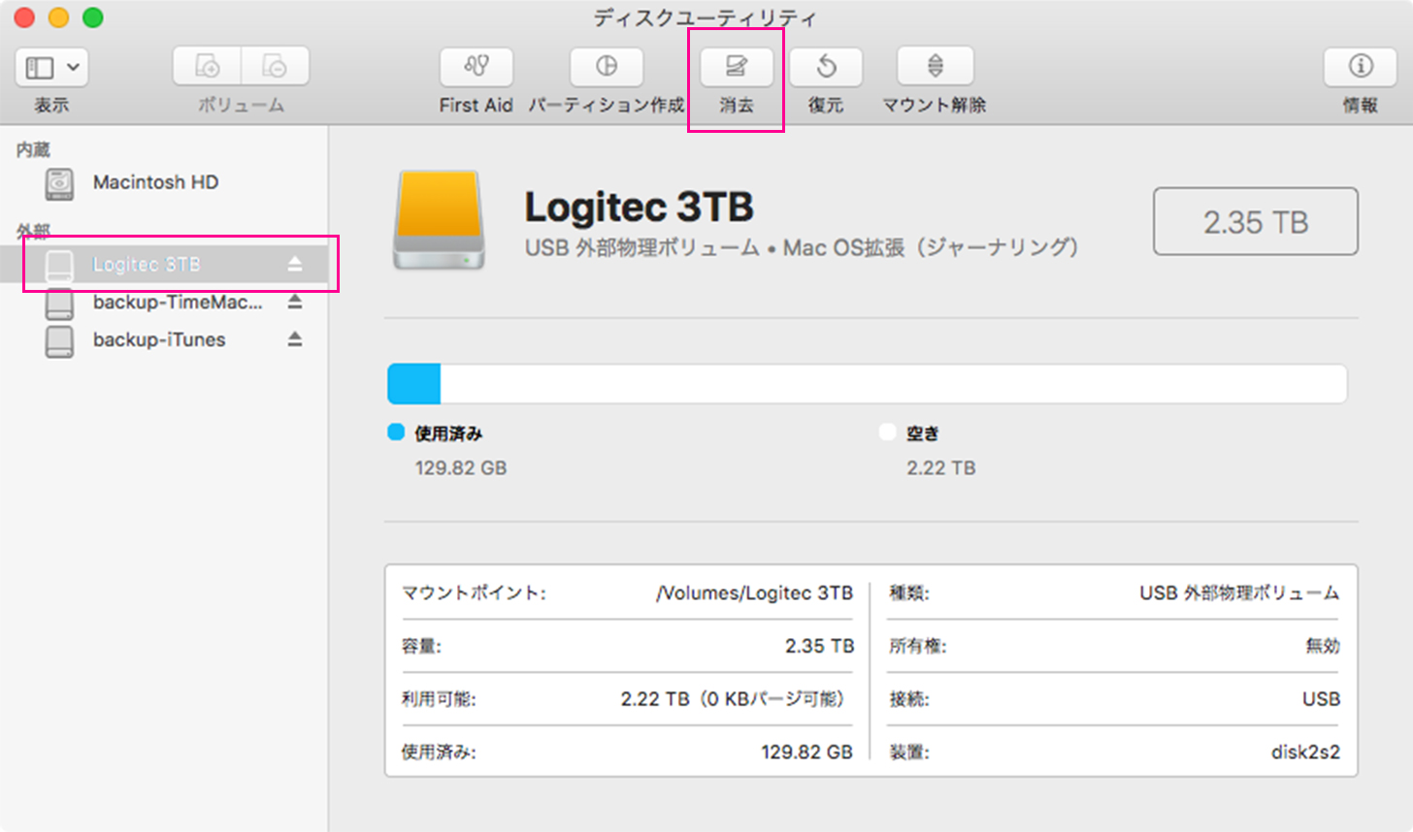Click the blue used-space (使用済み) legend dot

[396, 432]
